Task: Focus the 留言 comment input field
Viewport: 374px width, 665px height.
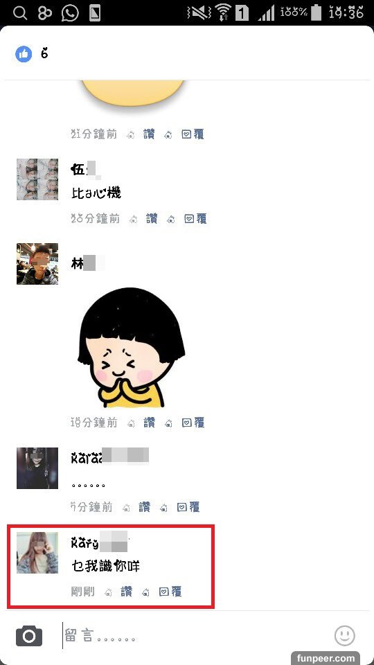Action: [195, 636]
